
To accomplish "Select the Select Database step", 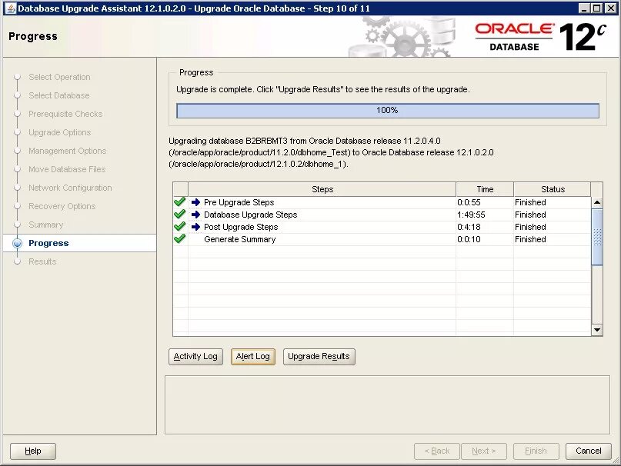I will 59,95.
